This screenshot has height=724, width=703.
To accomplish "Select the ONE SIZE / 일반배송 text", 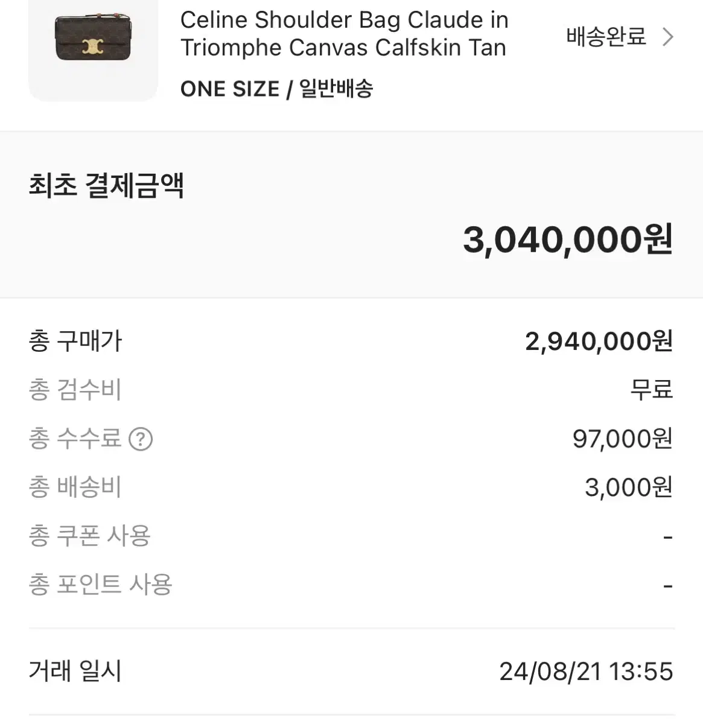I will 276,89.
